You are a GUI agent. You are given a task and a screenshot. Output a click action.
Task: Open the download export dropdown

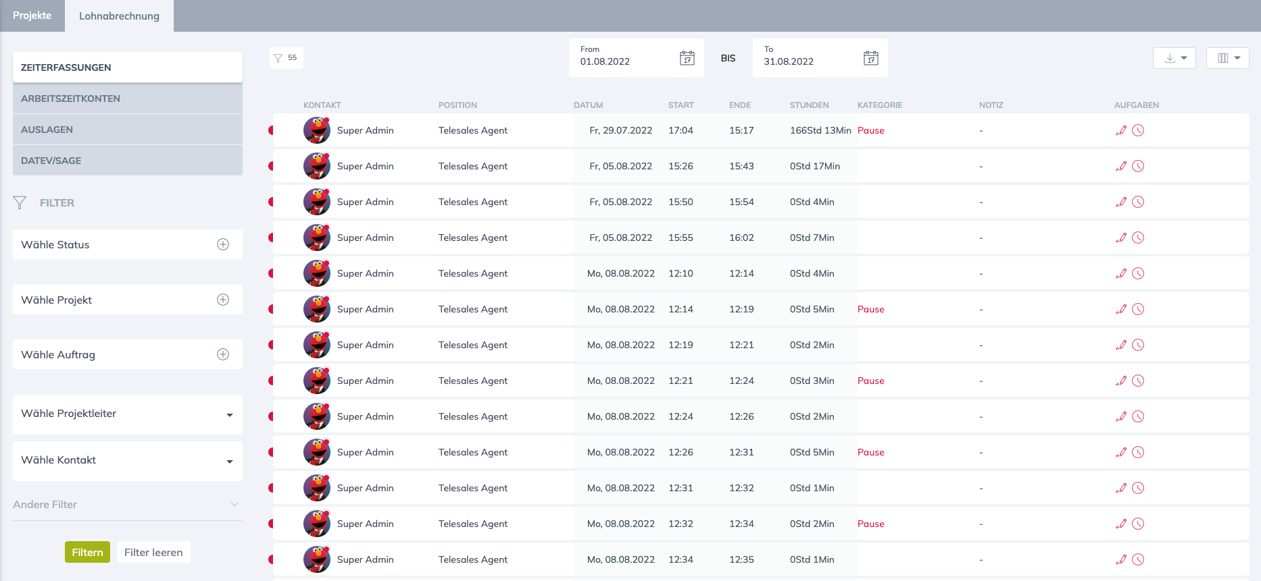(x=1175, y=58)
